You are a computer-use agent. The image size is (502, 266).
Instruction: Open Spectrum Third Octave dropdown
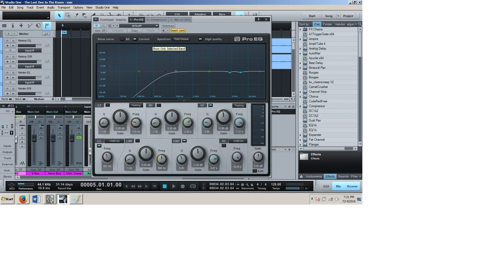(181, 39)
